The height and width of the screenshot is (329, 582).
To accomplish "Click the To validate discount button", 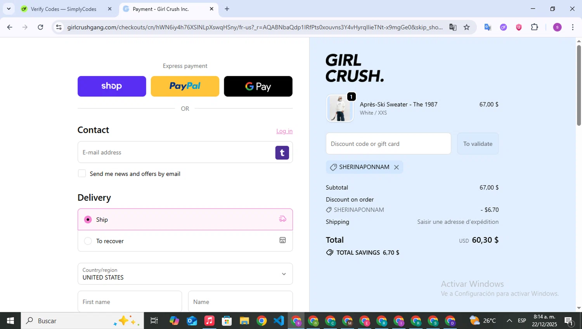I will (478, 144).
